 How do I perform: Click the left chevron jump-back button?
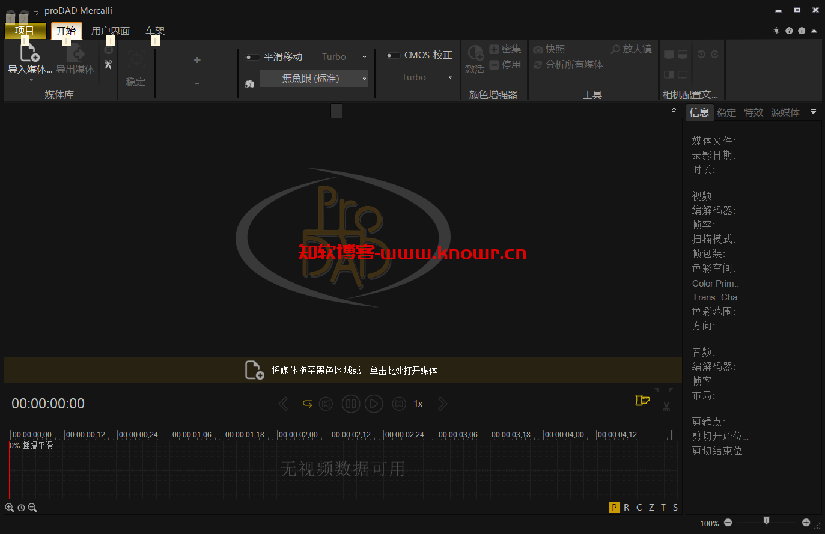pos(284,404)
